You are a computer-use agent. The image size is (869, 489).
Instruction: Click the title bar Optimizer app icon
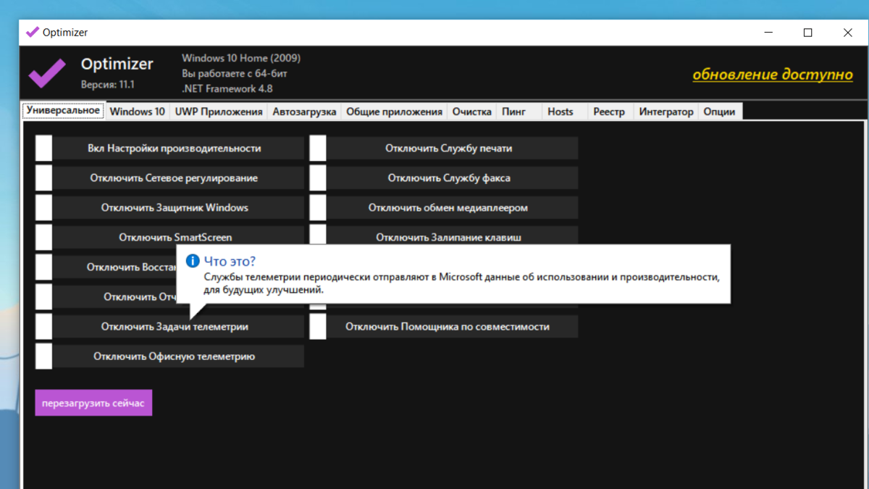coord(33,33)
